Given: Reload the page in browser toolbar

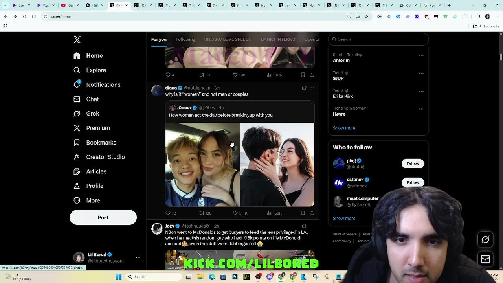Looking at the screenshot, I should [24, 17].
